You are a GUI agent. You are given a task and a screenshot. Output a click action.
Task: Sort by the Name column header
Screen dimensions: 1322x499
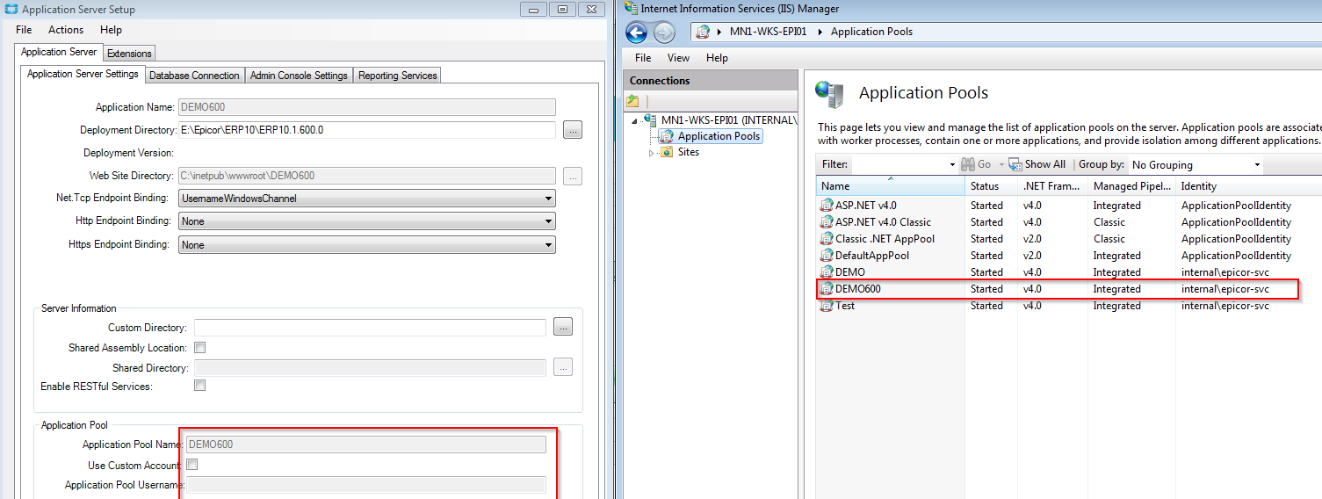[890, 186]
